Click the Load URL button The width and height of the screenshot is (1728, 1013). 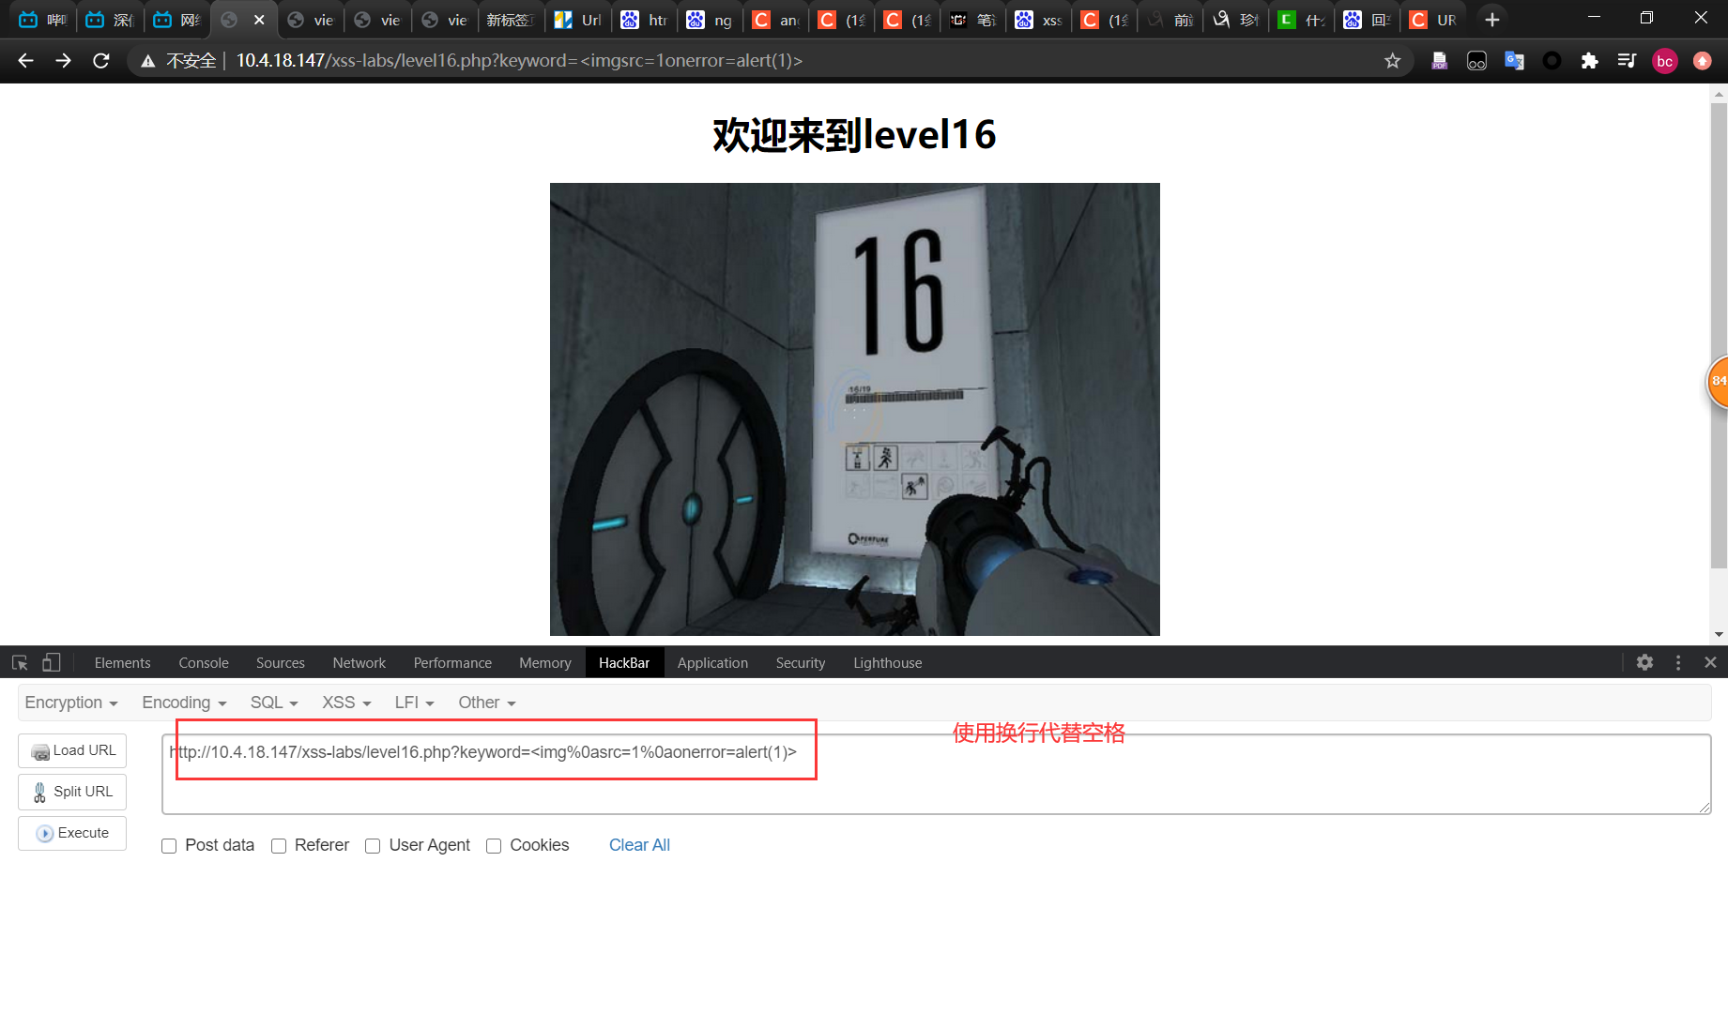point(72,750)
